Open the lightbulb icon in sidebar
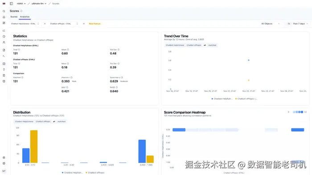This screenshot has width=312, height=175. (4, 70)
